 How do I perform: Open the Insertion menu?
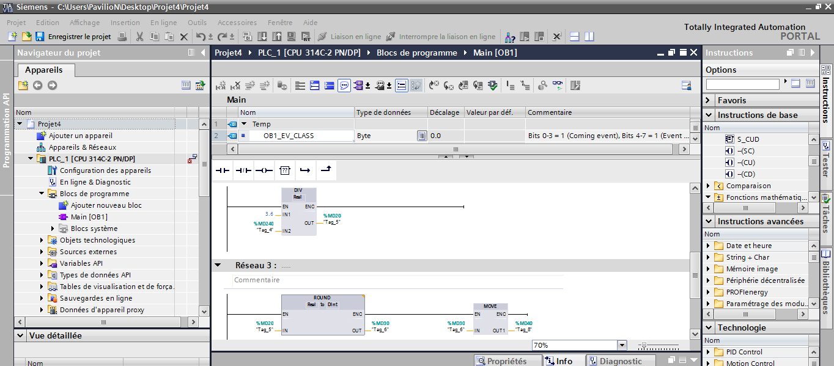pyautogui.click(x=125, y=23)
